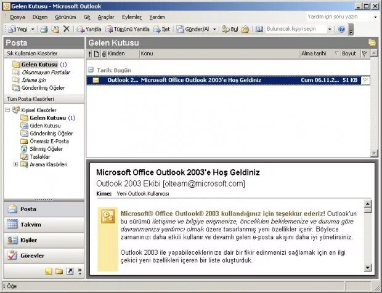Click the Bul find button
382x293 pixels.
[230, 29]
